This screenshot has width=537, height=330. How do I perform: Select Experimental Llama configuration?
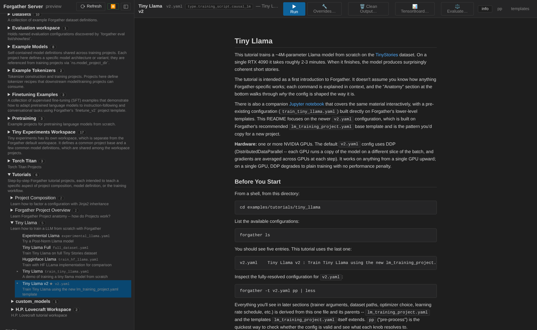click(x=73, y=238)
